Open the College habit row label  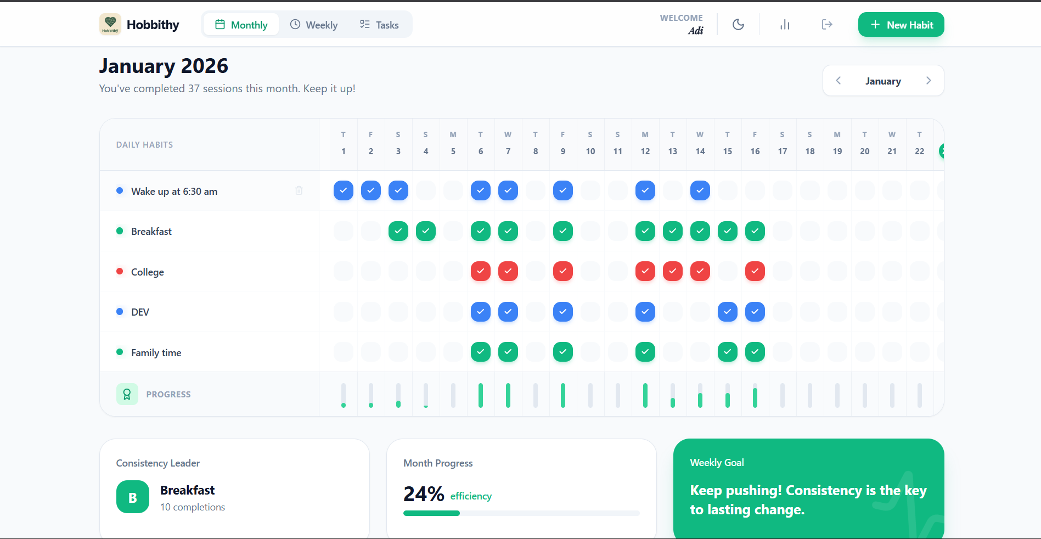[x=148, y=272]
